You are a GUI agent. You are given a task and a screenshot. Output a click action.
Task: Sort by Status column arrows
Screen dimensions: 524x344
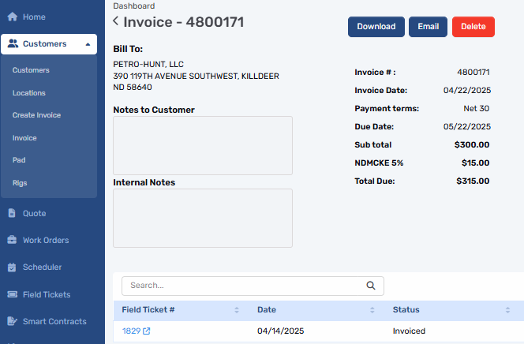(x=507, y=310)
